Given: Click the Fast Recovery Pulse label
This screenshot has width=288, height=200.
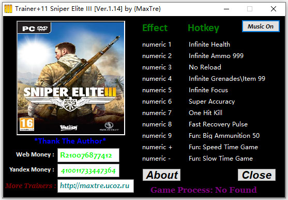Looking at the screenshot, I should 218,124.
